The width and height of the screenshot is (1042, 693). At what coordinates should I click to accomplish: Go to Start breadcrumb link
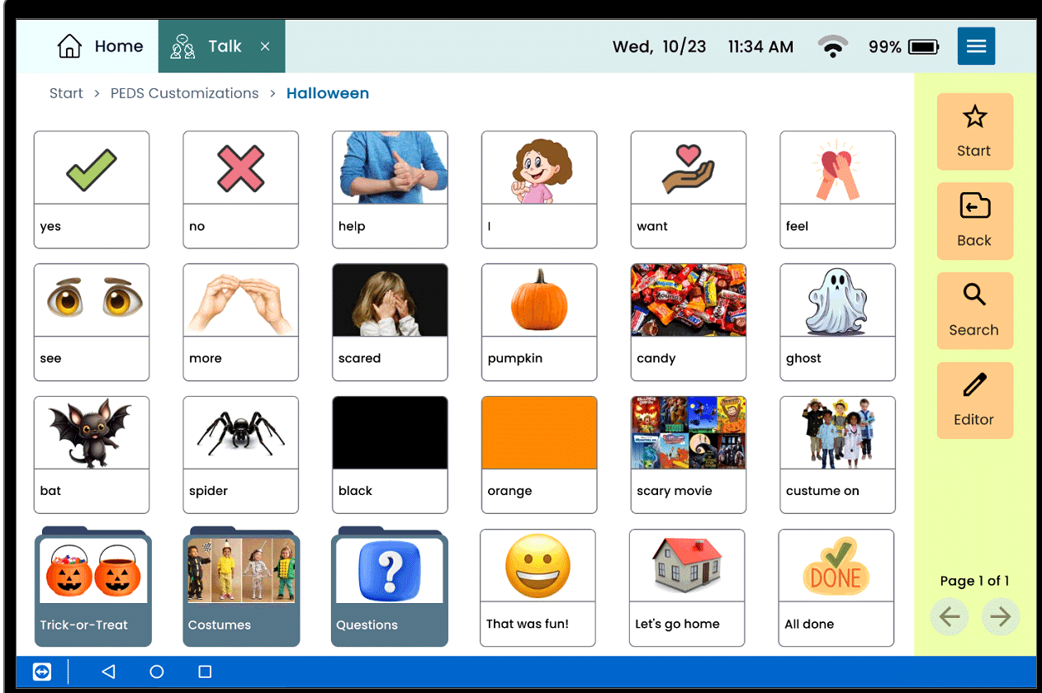66,93
